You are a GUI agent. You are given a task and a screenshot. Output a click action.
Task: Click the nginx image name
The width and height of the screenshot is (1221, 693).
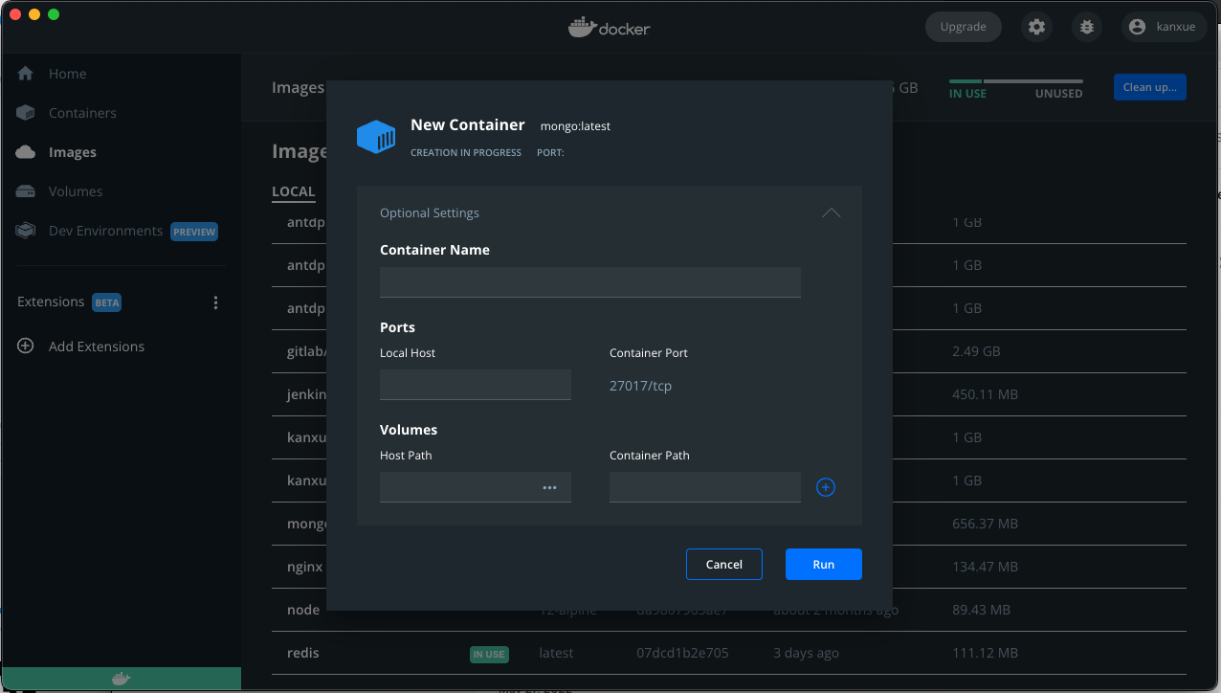click(x=305, y=567)
